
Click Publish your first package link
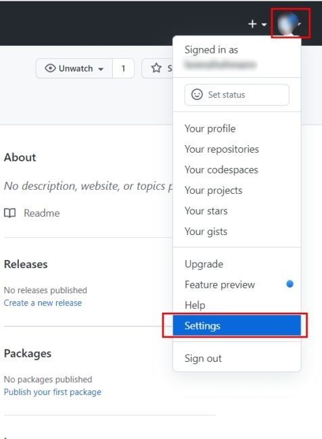pos(53,392)
